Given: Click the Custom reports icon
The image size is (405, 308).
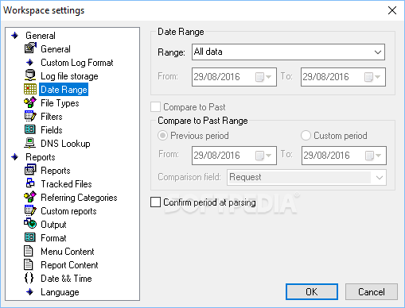Looking at the screenshot, I should point(30,210).
